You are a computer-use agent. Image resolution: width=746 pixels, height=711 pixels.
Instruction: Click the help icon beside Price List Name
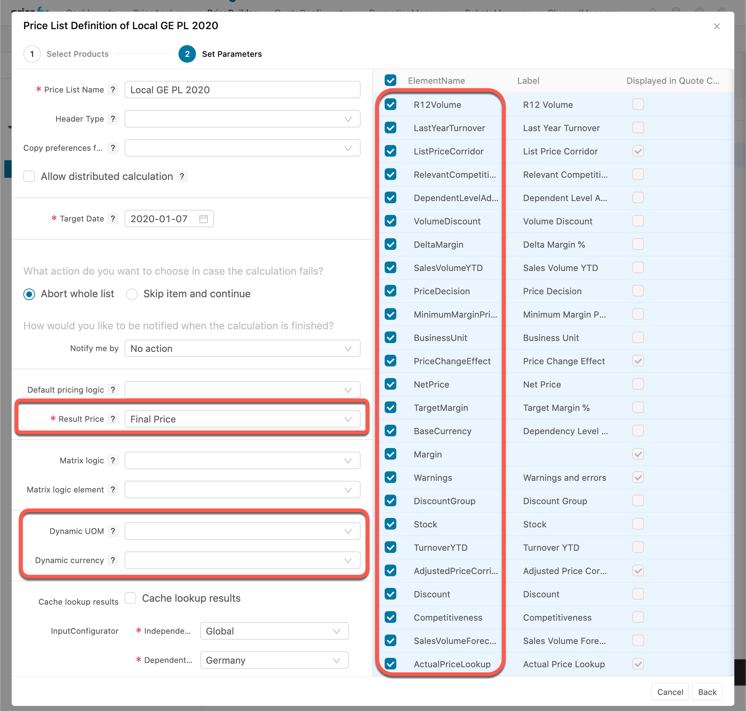(113, 90)
